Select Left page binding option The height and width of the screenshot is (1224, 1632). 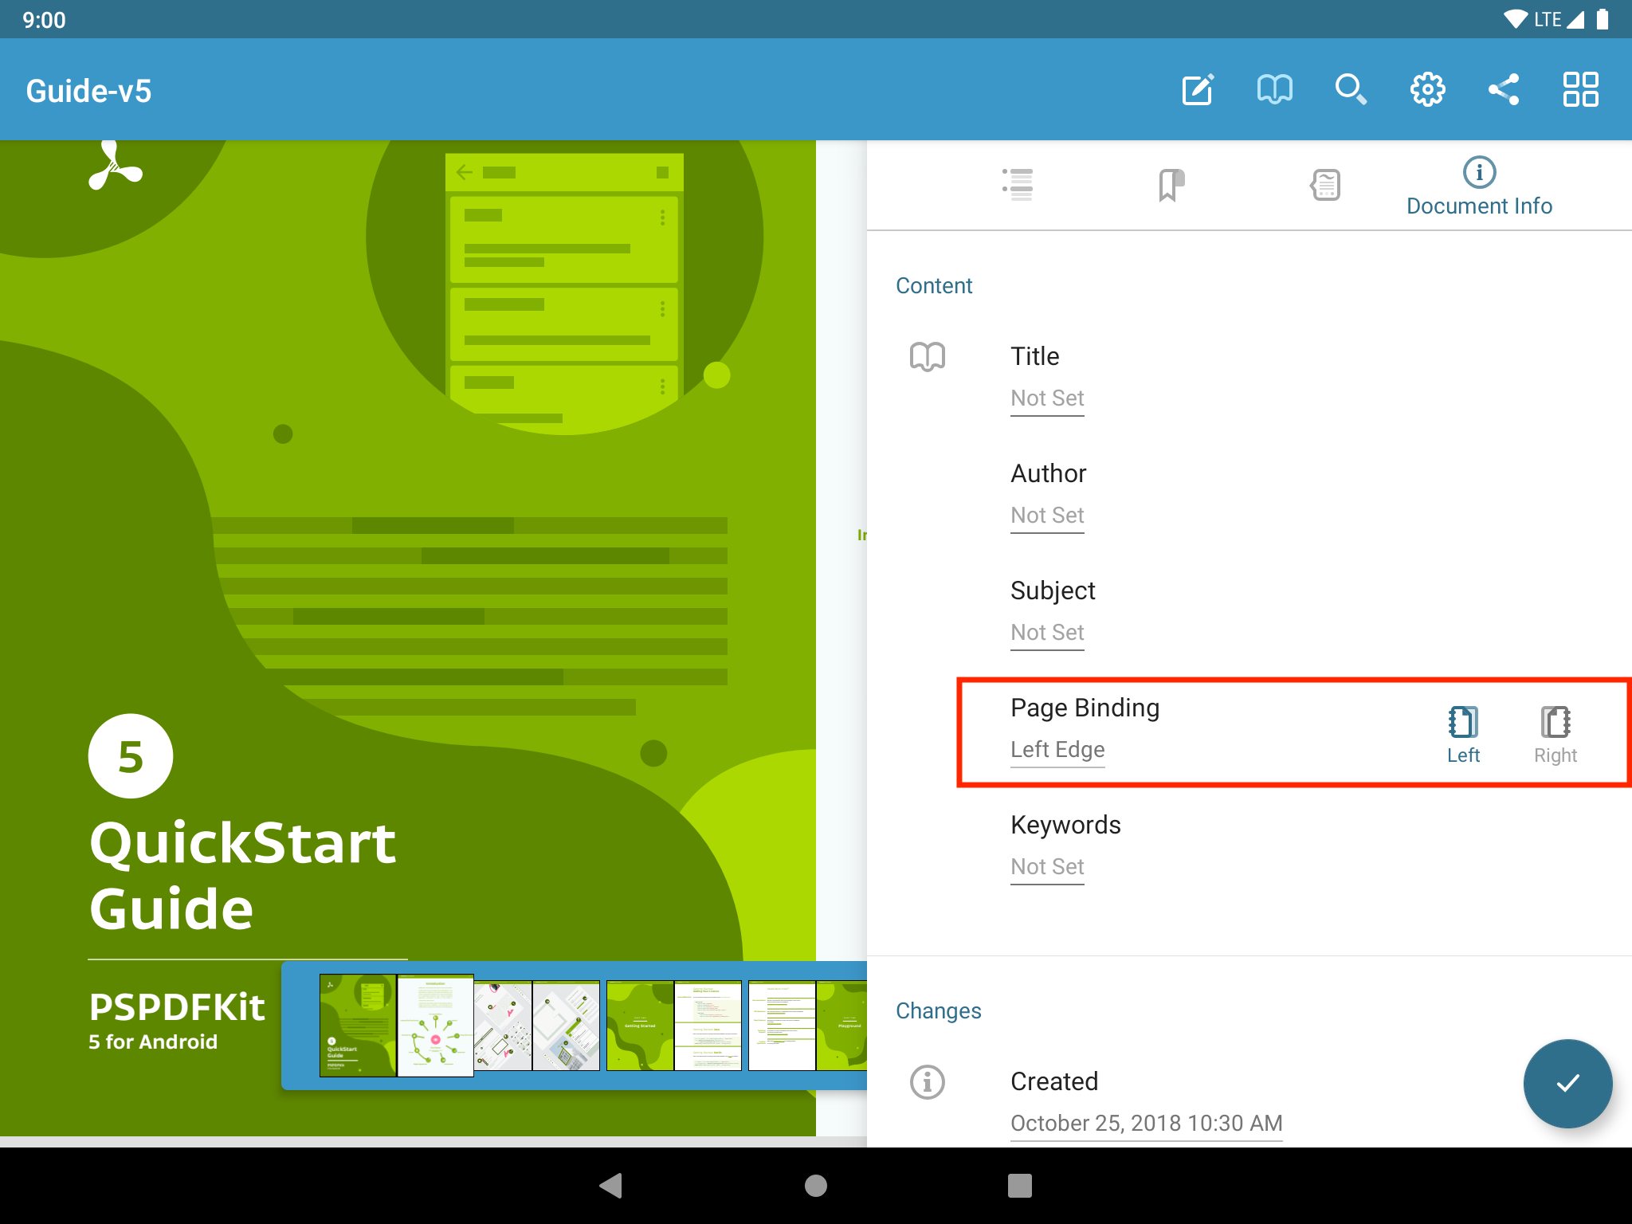click(x=1463, y=735)
